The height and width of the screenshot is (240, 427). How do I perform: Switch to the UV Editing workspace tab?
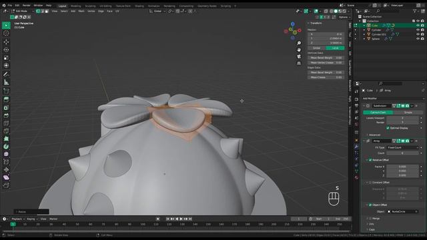[105, 6]
